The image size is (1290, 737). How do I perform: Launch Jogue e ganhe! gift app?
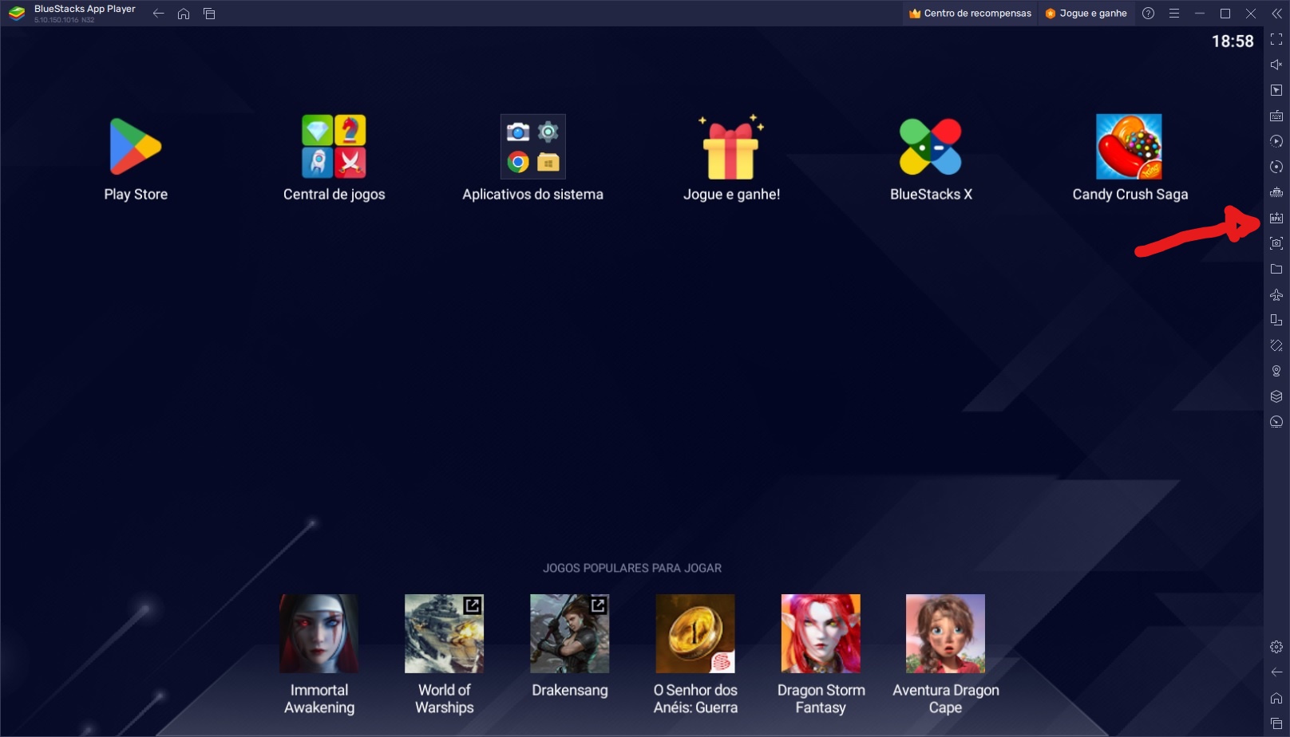point(731,147)
